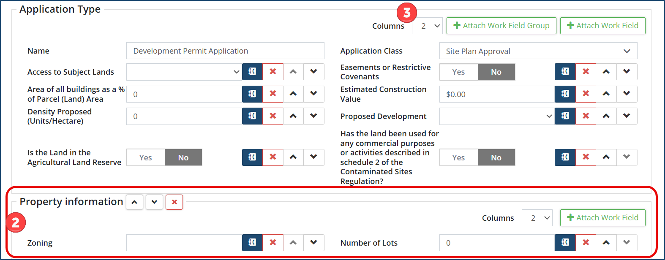
Task: Move Property information group up
Action: (134, 202)
